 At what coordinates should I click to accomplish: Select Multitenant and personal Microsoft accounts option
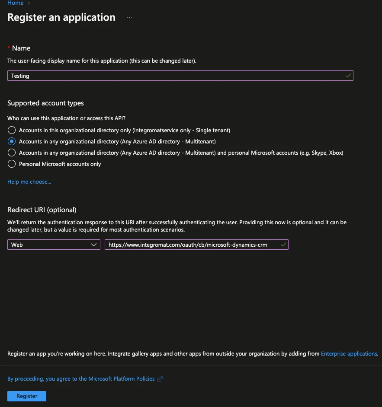click(x=11, y=153)
